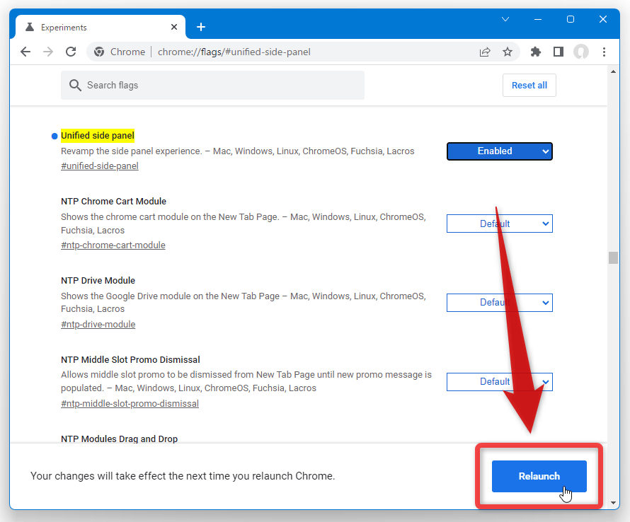The width and height of the screenshot is (630, 522).
Task: Click the Relaunch button
Action: point(539,476)
